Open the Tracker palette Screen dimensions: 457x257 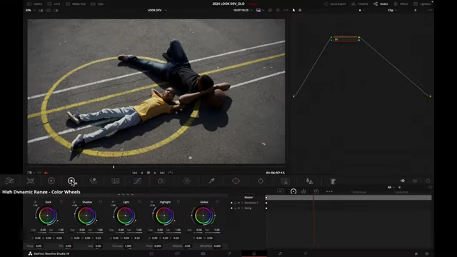coord(261,181)
